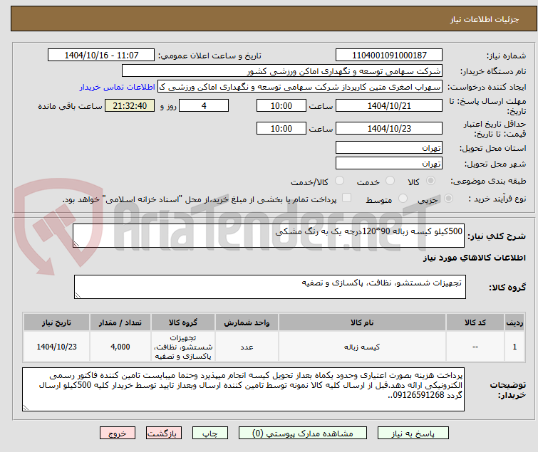Click the table date cell 1404/10/23

click(x=56, y=347)
